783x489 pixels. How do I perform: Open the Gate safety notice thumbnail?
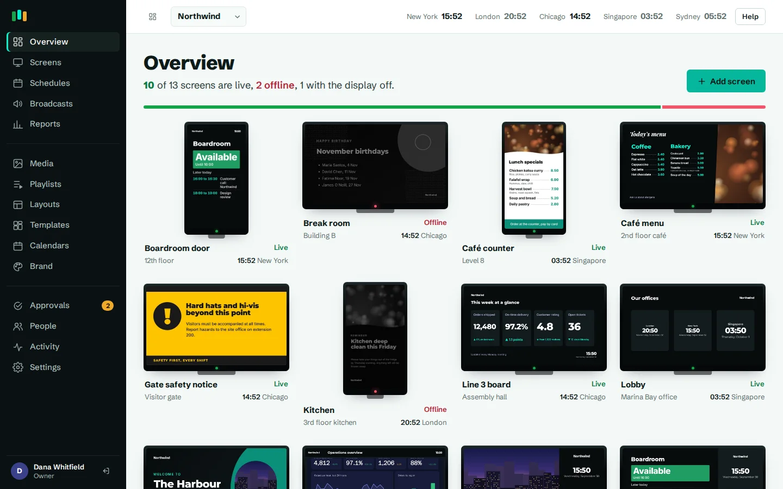[216, 327]
